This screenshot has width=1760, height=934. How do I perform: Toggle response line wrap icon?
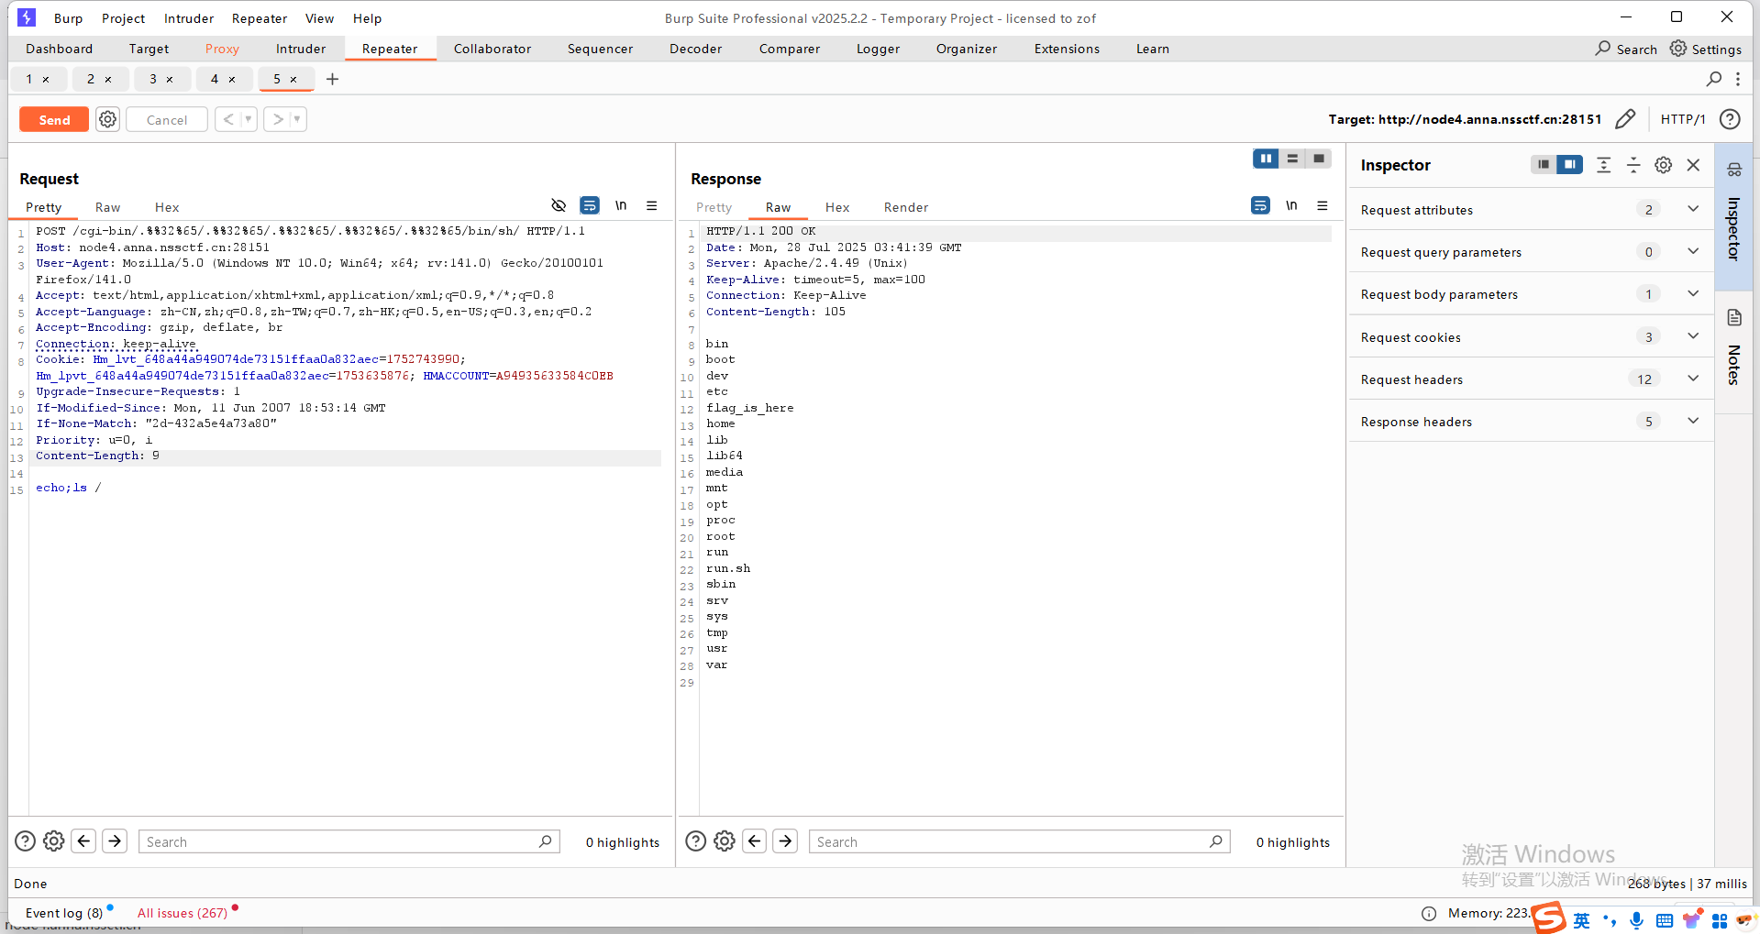point(1261,205)
